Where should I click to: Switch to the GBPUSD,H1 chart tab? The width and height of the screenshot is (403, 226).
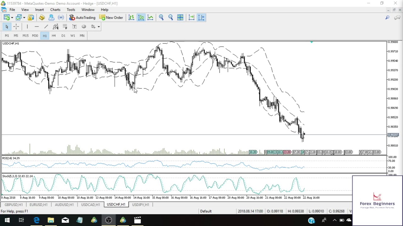pyautogui.click(x=14, y=205)
